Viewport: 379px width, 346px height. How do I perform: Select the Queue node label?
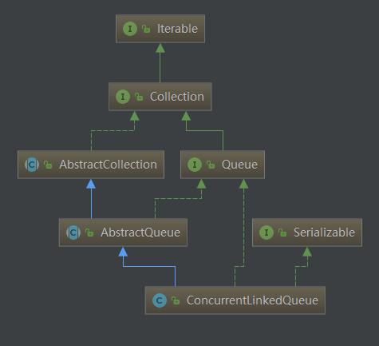239,165
